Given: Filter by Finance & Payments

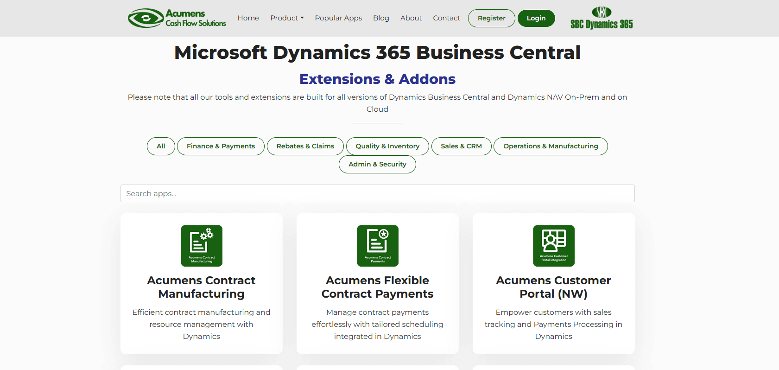Looking at the screenshot, I should pos(221,146).
